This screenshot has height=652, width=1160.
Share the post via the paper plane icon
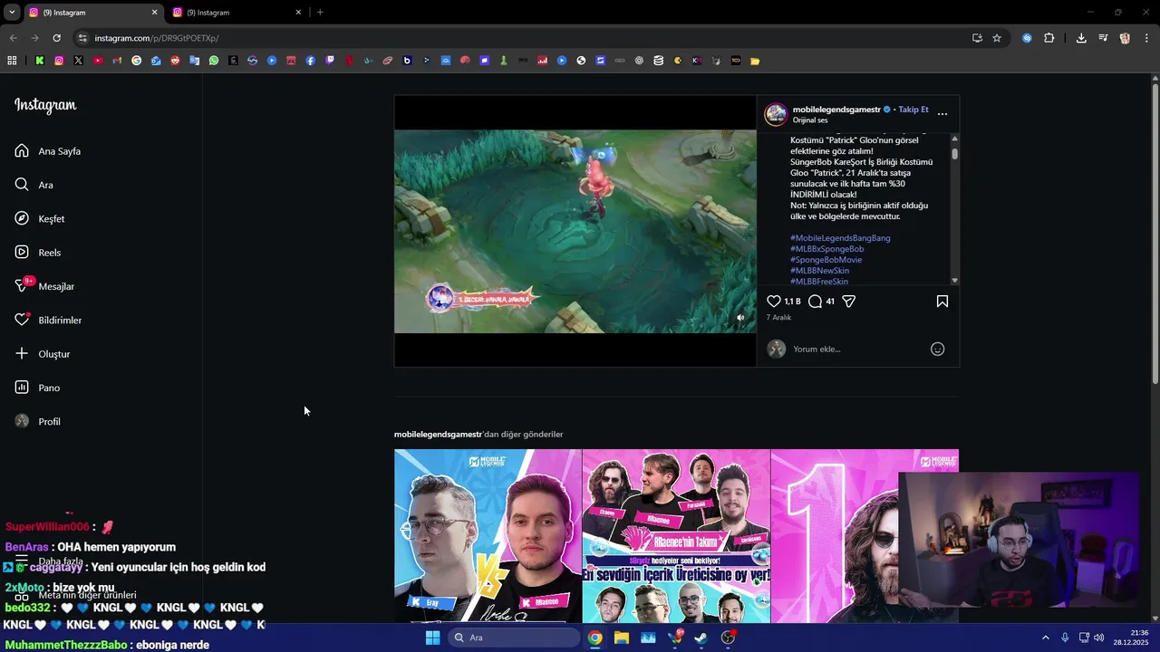pos(849,302)
